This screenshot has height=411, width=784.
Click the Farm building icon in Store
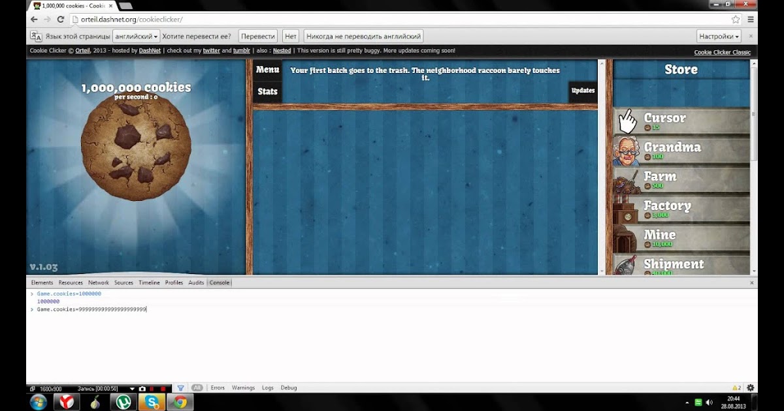tap(626, 181)
